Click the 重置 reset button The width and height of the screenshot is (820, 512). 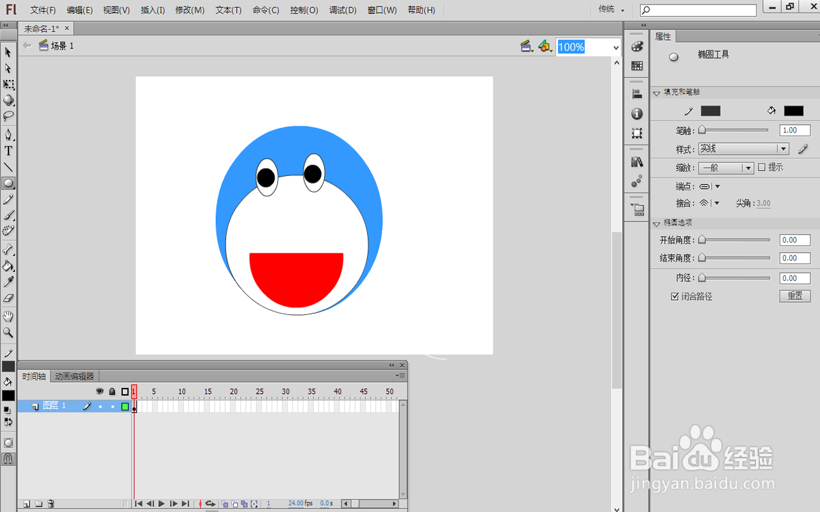(x=795, y=296)
